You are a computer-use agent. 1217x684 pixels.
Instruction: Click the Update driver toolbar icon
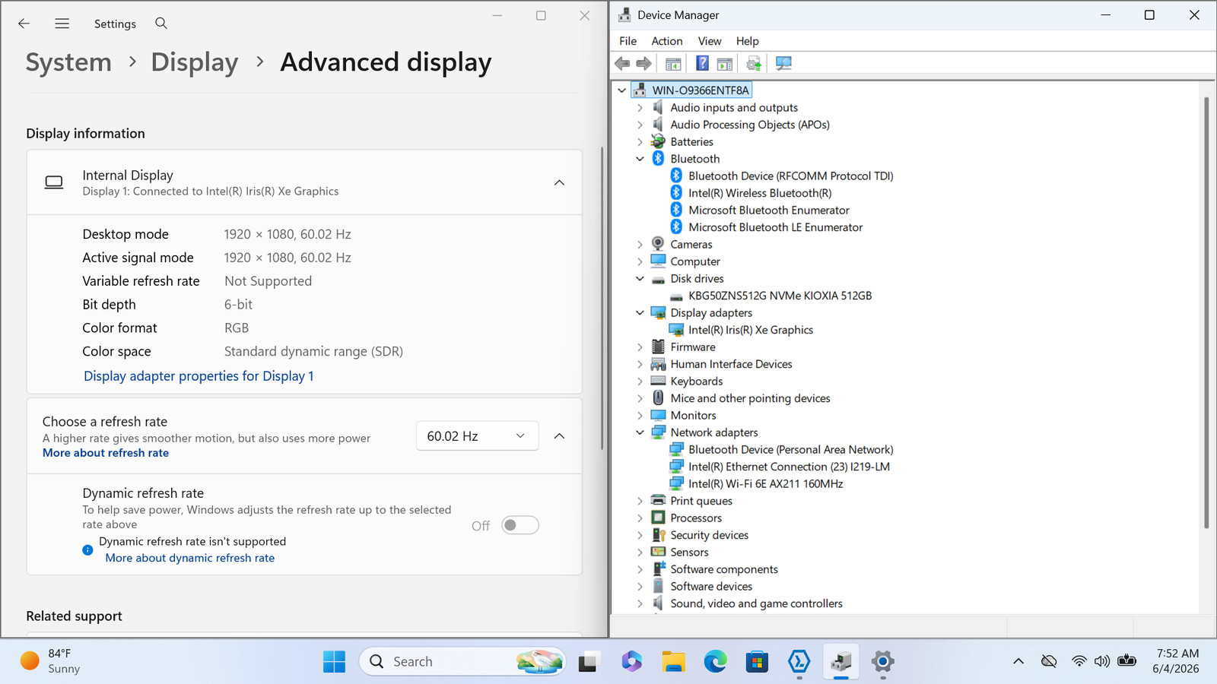click(x=754, y=64)
